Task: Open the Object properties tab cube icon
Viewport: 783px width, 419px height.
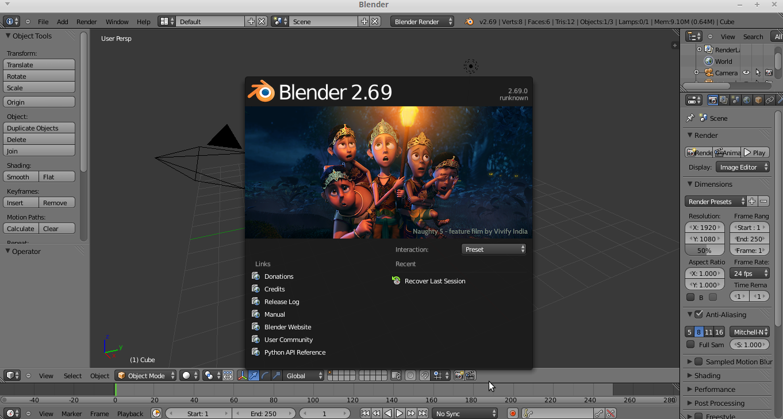Action: 758,100
